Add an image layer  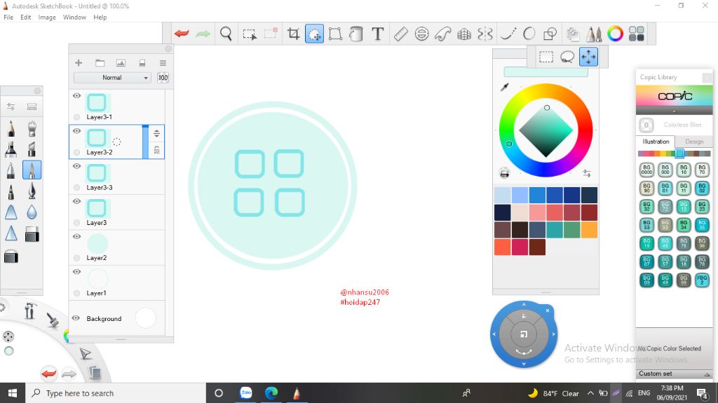121,63
